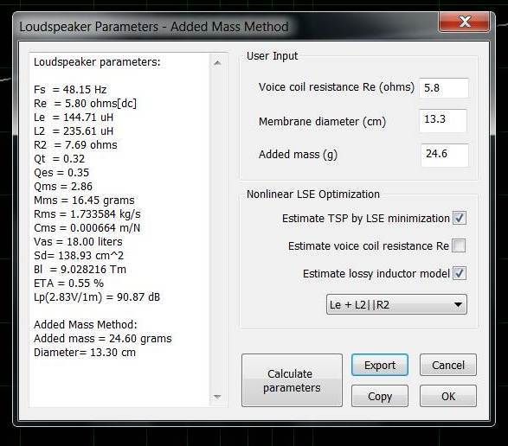Click the Export button

(x=380, y=365)
